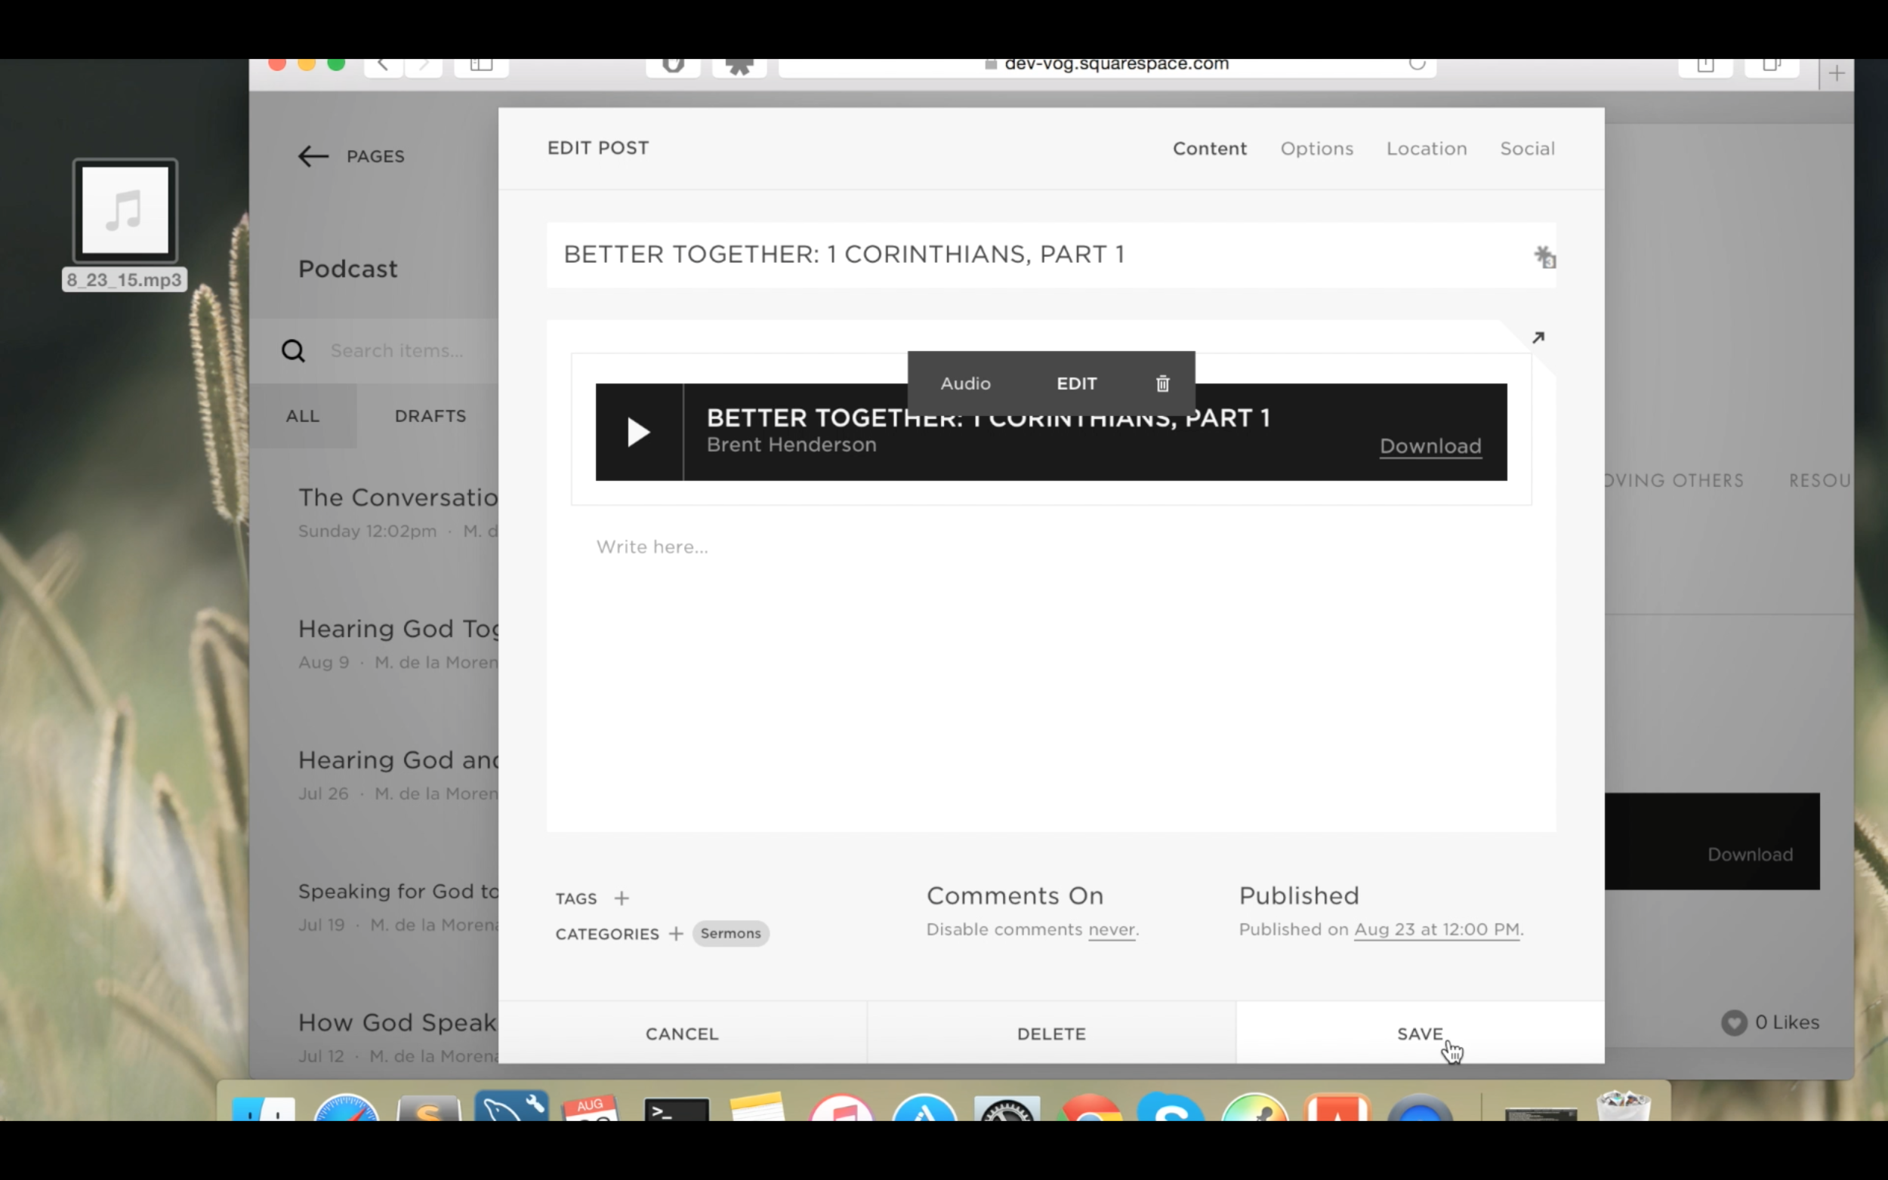Toggle the Comments On setting
Image resolution: width=1888 pixels, height=1180 pixels.
pyautogui.click(x=1015, y=895)
